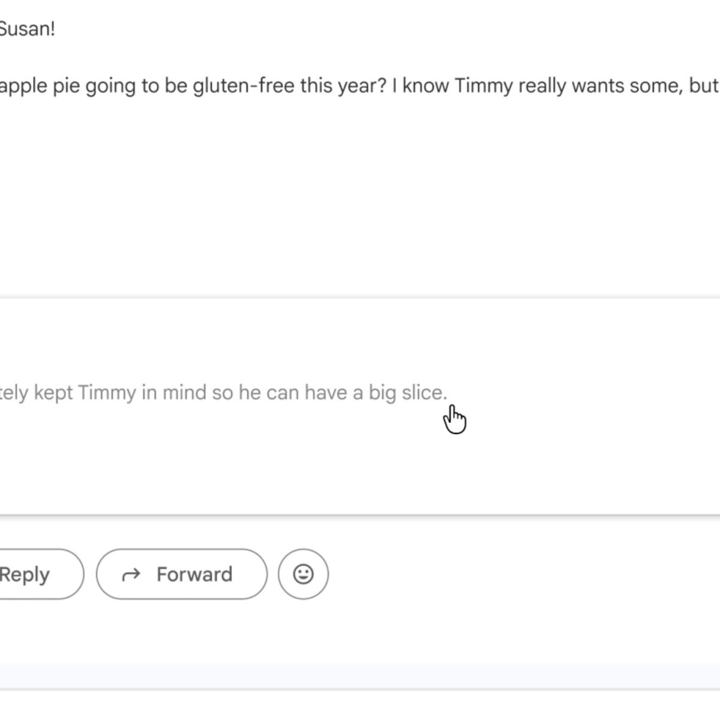Click the word "big" in the draft
This screenshot has width=720, height=720.
click(382, 393)
